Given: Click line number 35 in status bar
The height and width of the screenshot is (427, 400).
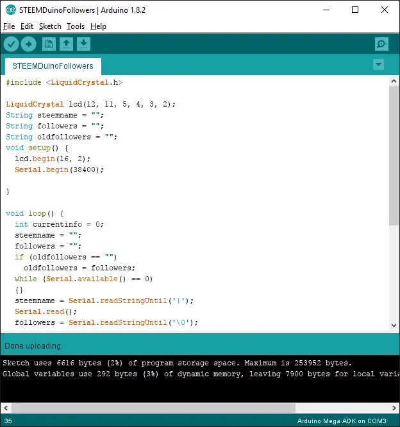Looking at the screenshot, I should click(x=8, y=421).
